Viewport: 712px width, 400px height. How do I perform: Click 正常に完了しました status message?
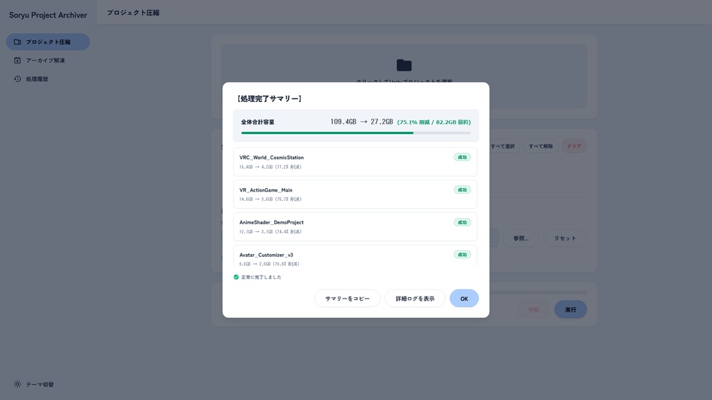tap(261, 277)
